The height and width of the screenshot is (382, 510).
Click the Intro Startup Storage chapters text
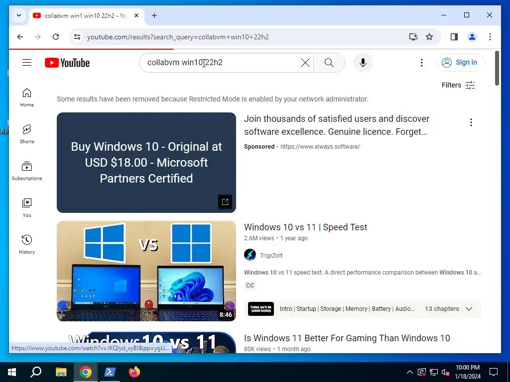pos(347,308)
